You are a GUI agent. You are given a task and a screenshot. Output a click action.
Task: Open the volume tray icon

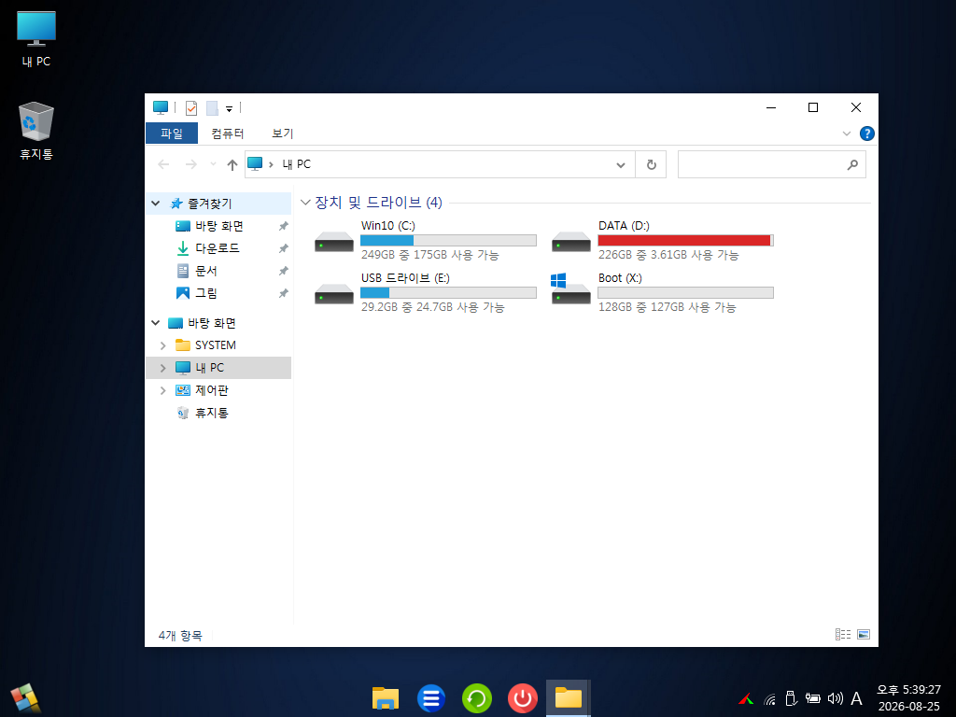835,698
